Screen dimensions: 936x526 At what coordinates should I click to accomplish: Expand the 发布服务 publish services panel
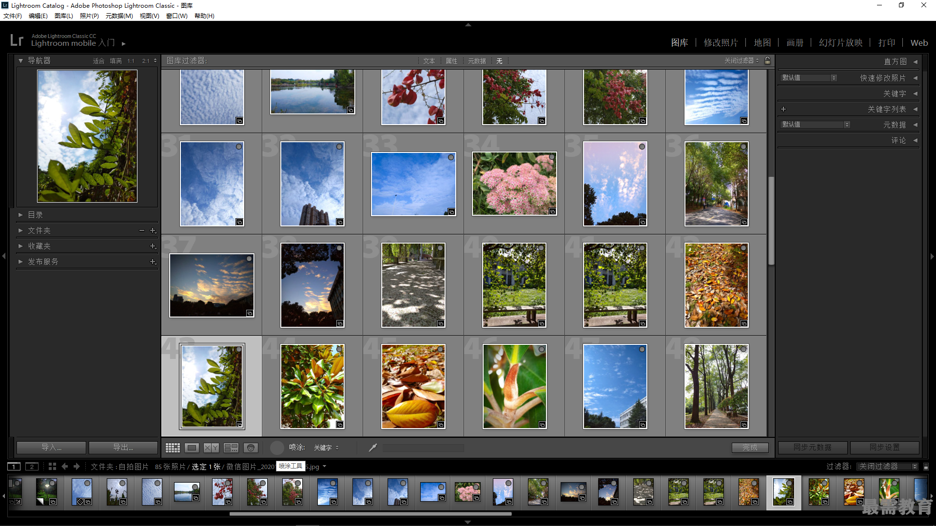20,262
